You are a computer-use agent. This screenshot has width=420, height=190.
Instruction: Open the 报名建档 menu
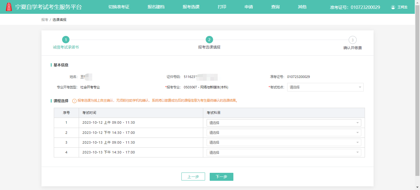pos(156,7)
